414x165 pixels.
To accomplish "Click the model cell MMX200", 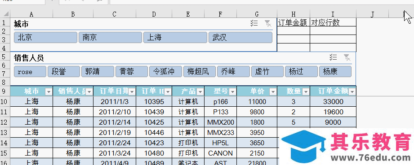I will [x=220, y=122].
